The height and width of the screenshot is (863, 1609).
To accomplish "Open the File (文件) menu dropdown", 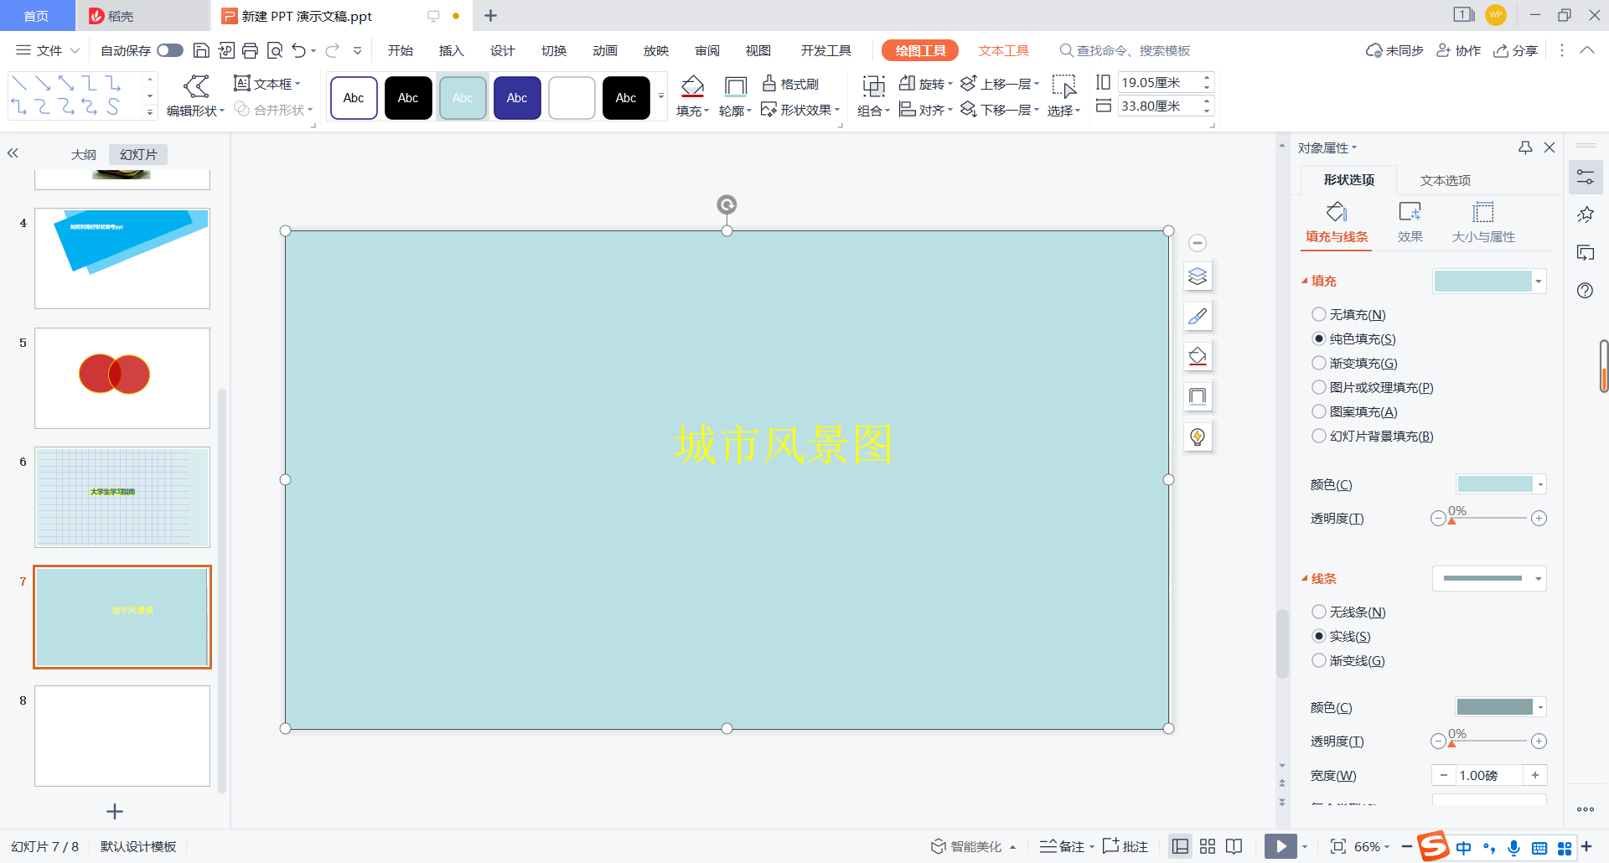I will click(x=49, y=50).
